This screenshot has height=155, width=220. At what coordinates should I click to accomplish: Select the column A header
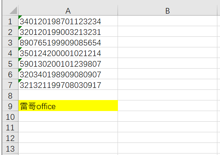pos(68,11)
